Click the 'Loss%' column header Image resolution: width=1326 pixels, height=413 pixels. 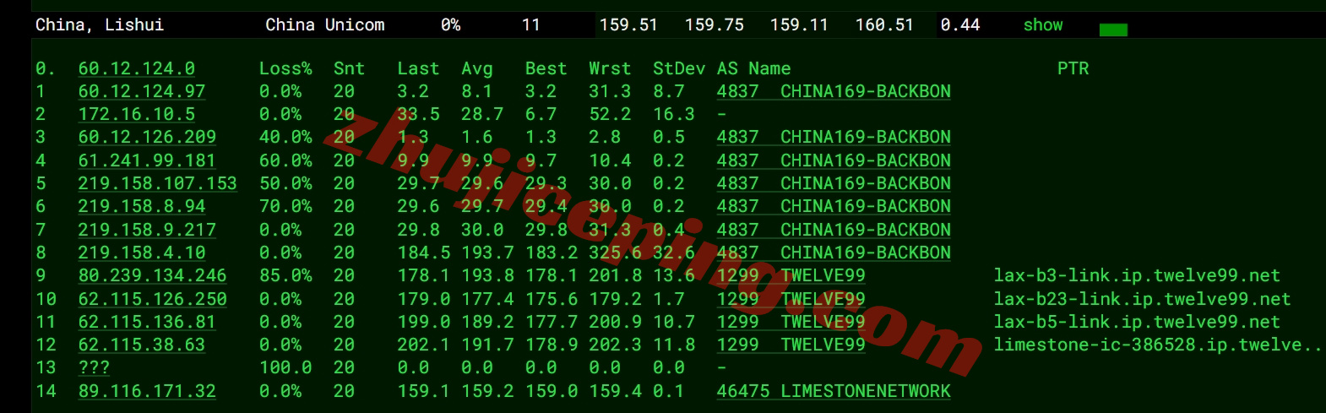[285, 68]
